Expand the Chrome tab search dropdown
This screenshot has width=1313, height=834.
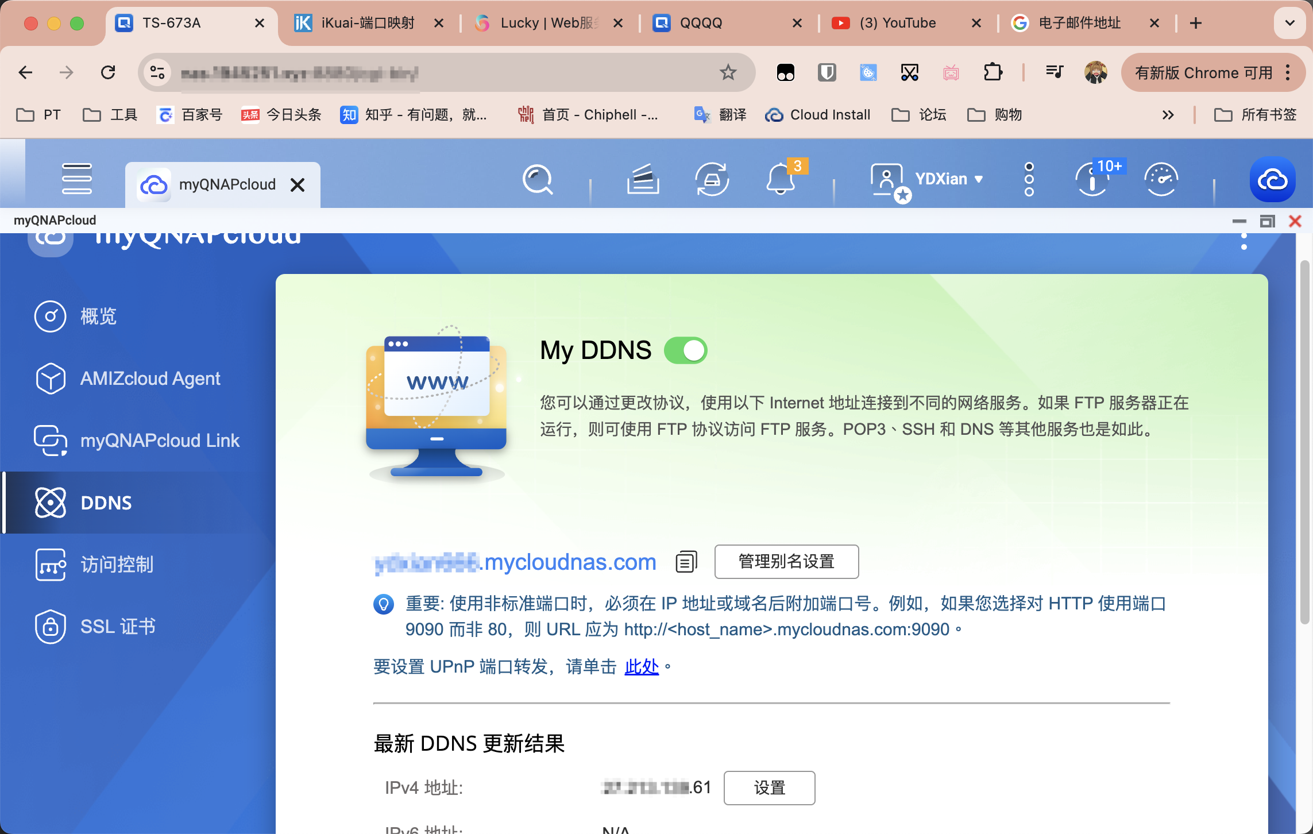(1289, 23)
